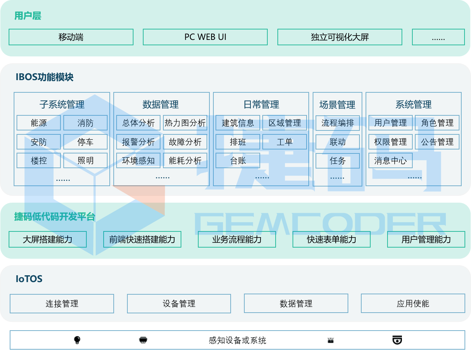Click the 用户层 heading
The height and width of the screenshot is (350, 471).
pyautogui.click(x=28, y=16)
